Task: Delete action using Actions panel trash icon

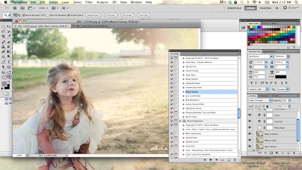Action: coord(235,160)
